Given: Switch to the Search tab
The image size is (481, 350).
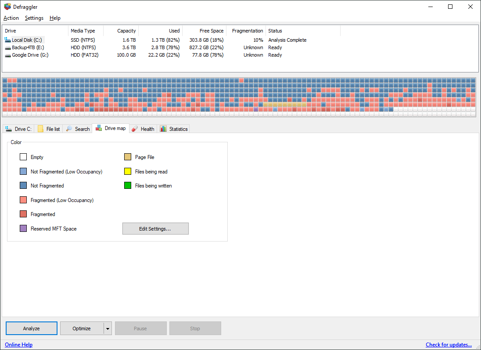Looking at the screenshot, I should pyautogui.click(x=78, y=129).
